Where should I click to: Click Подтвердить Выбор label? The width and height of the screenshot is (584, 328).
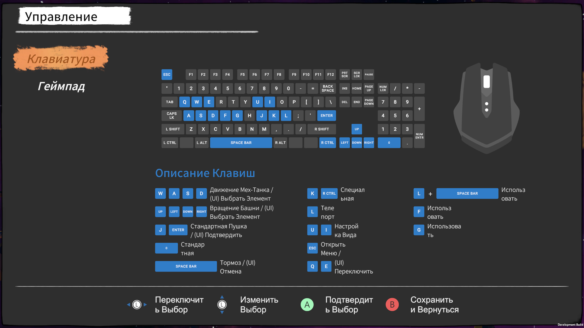349,305
